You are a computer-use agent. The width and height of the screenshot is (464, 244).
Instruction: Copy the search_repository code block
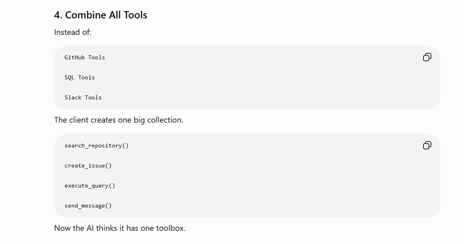pos(427,145)
